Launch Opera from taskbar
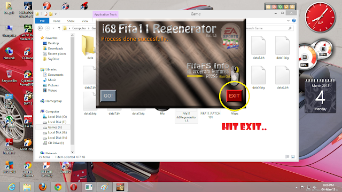Image resolution: width=342 pixels, height=192 pixels. point(74,187)
